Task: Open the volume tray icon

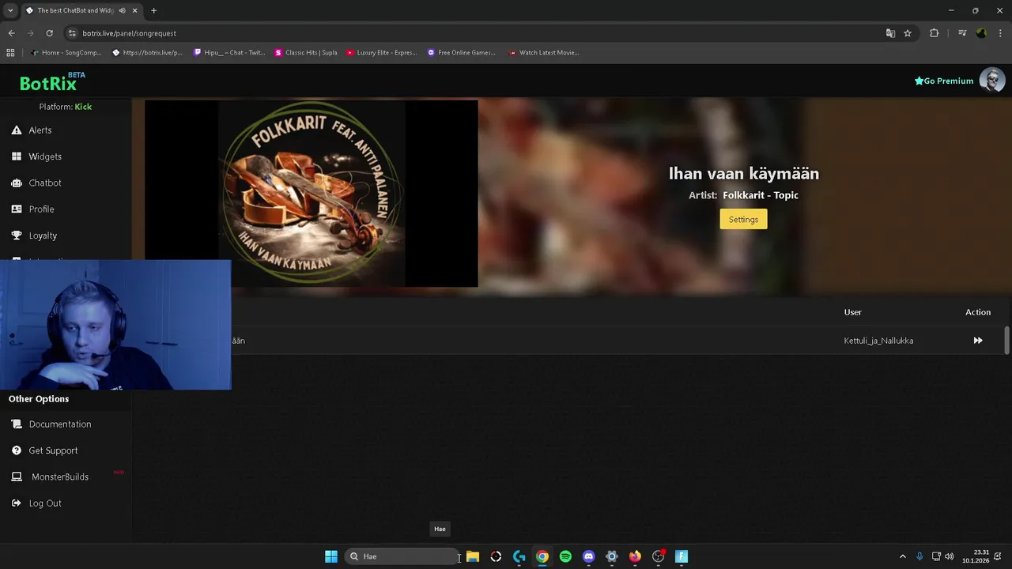Action: click(x=950, y=556)
